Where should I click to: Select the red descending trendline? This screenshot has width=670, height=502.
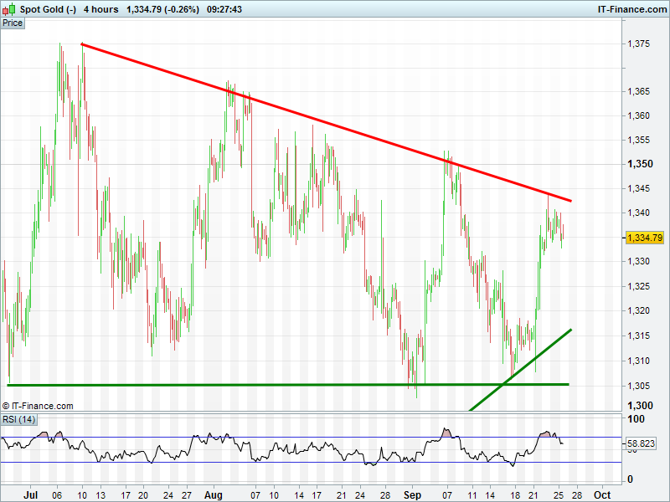coord(326,122)
